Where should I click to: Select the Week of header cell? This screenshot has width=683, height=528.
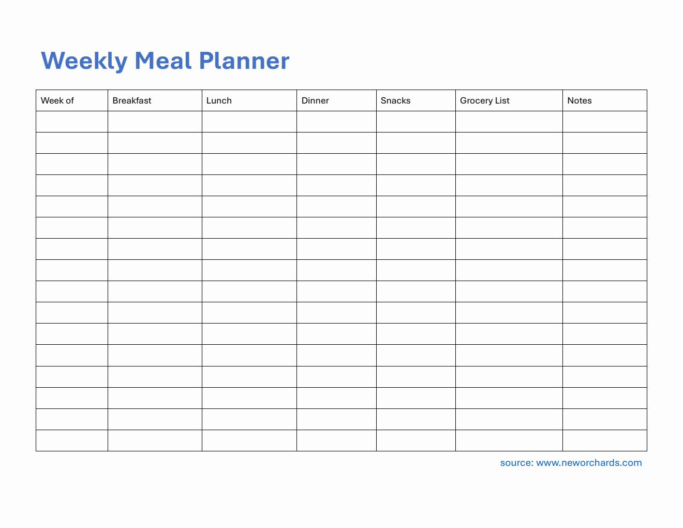point(71,100)
